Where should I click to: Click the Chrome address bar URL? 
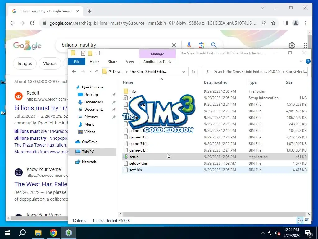[153, 23]
